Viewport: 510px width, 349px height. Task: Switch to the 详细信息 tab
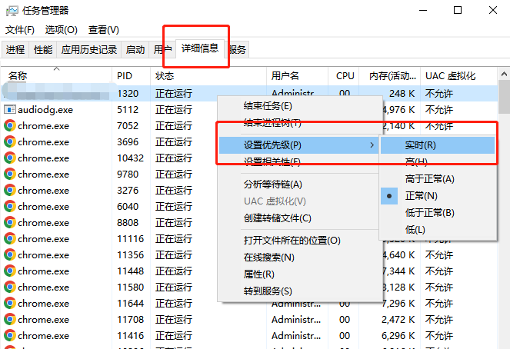click(x=200, y=48)
